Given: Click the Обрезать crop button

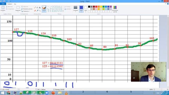Looking at the screenshot, I should pos(25,7).
